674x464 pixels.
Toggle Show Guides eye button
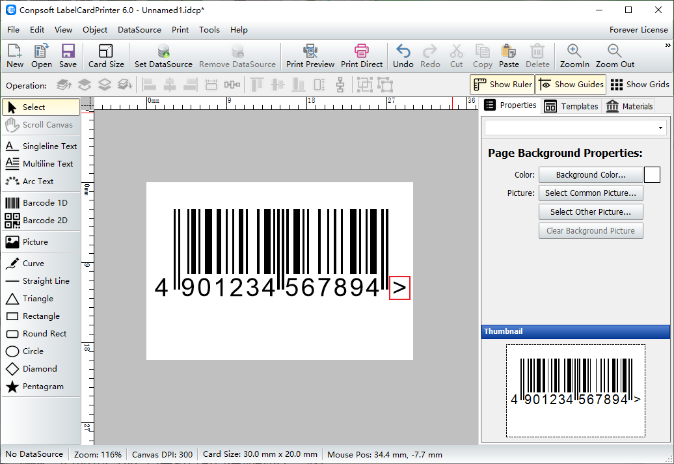[x=571, y=85]
